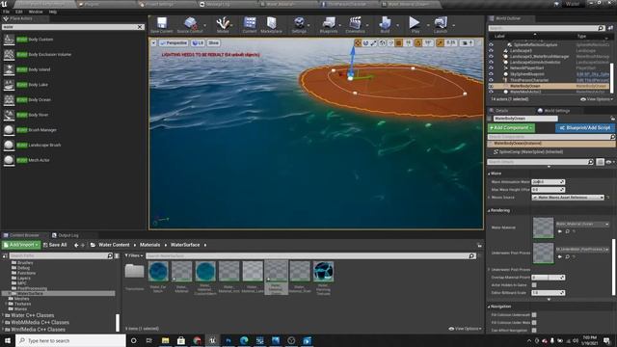The width and height of the screenshot is (617, 347).
Task: Open the Modes toolbar button
Action: (223, 25)
